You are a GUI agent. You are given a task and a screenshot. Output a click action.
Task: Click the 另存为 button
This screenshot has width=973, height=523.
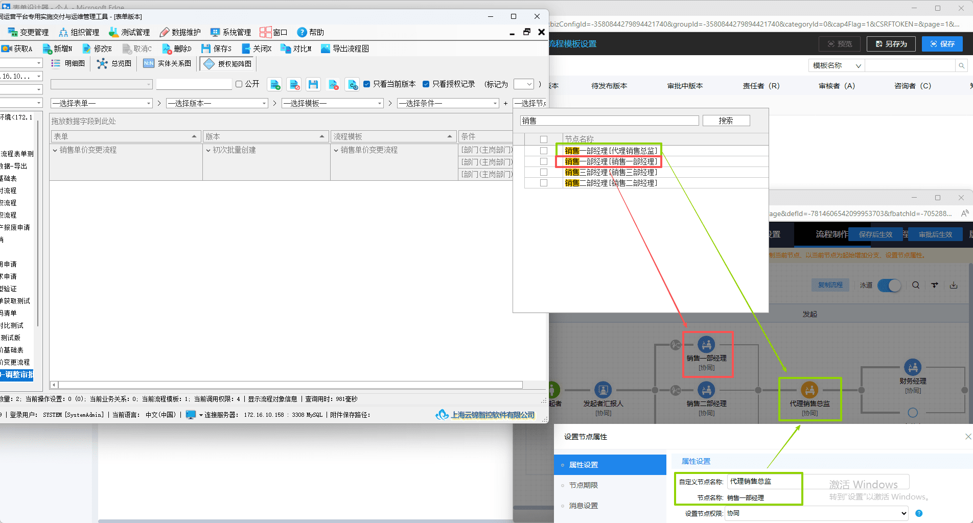[x=891, y=44]
